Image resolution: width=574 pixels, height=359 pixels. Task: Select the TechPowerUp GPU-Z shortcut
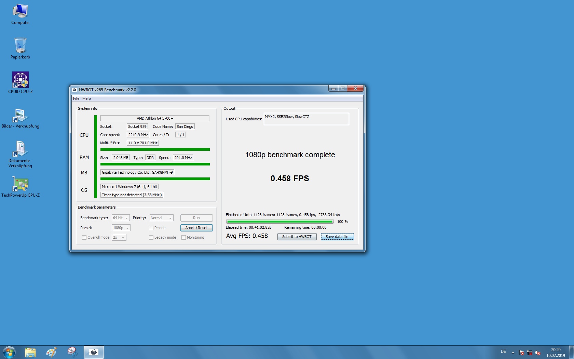(x=20, y=187)
